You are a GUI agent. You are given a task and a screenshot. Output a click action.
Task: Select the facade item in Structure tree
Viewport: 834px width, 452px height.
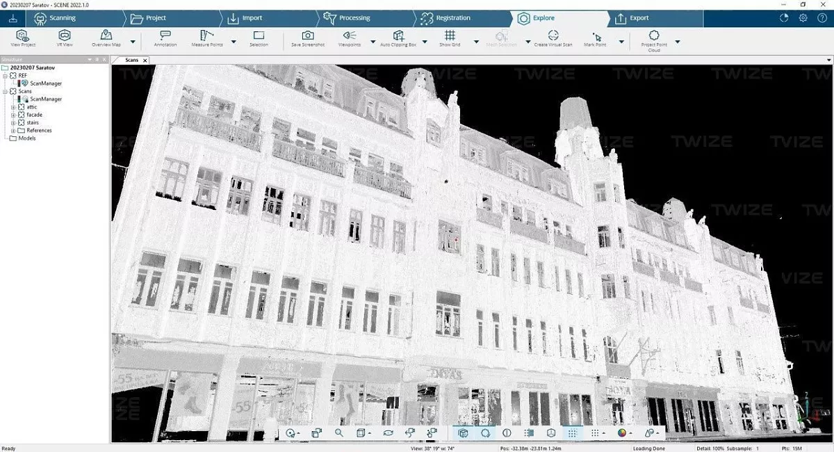point(34,115)
